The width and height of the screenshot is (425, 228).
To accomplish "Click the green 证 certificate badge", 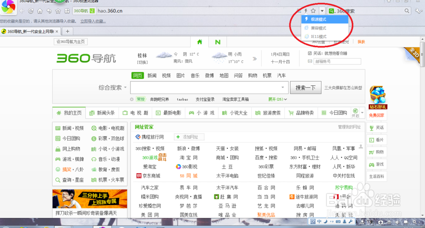I will [x=92, y=11].
